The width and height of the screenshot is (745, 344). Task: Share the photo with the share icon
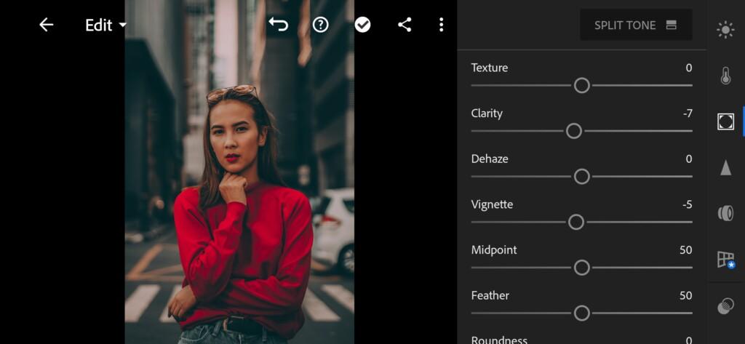[x=405, y=25]
